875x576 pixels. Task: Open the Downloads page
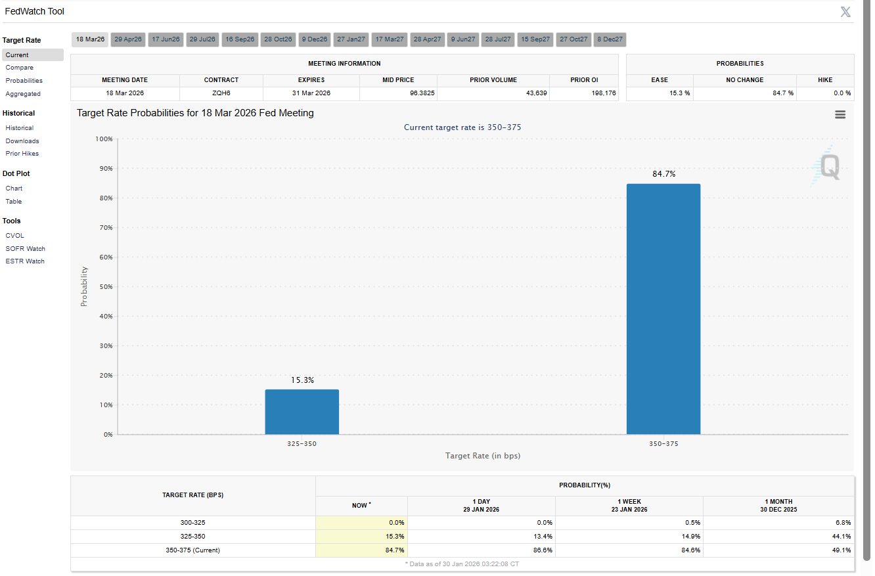(x=22, y=141)
